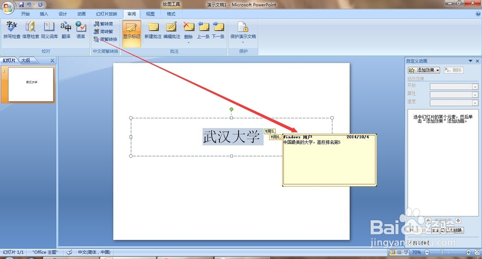Open 信息检索 research pane

[30, 30]
